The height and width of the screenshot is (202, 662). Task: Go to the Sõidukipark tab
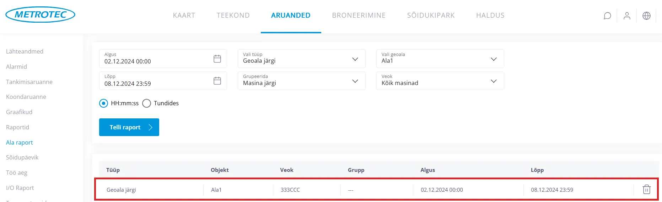pyautogui.click(x=431, y=15)
